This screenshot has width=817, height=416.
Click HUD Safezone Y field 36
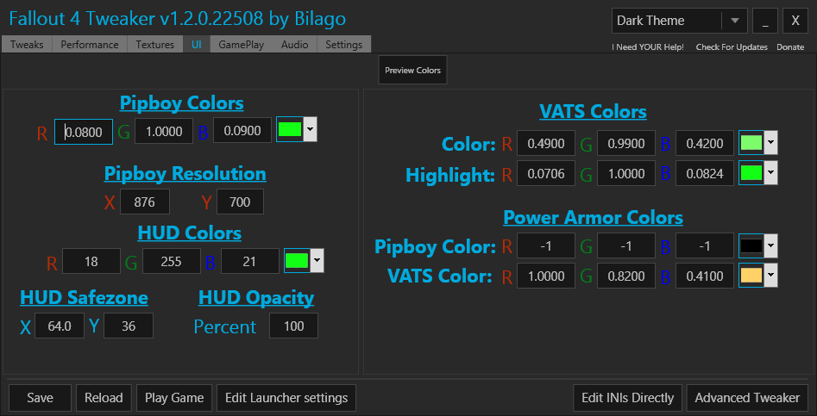pyautogui.click(x=129, y=326)
